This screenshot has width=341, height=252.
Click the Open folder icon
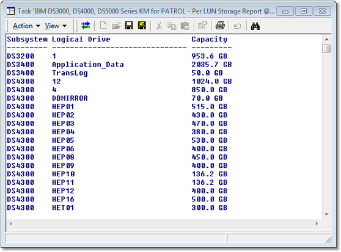116,26
